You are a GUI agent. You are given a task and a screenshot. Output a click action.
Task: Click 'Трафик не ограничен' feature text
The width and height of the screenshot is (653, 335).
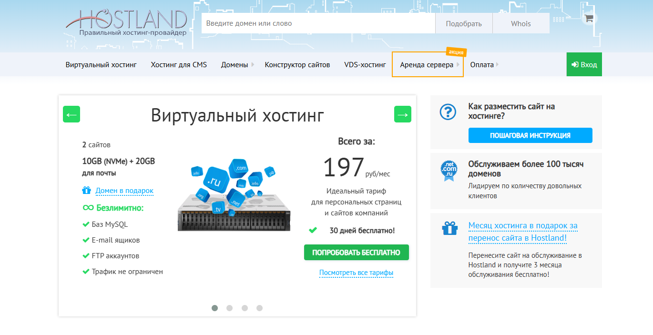click(127, 272)
